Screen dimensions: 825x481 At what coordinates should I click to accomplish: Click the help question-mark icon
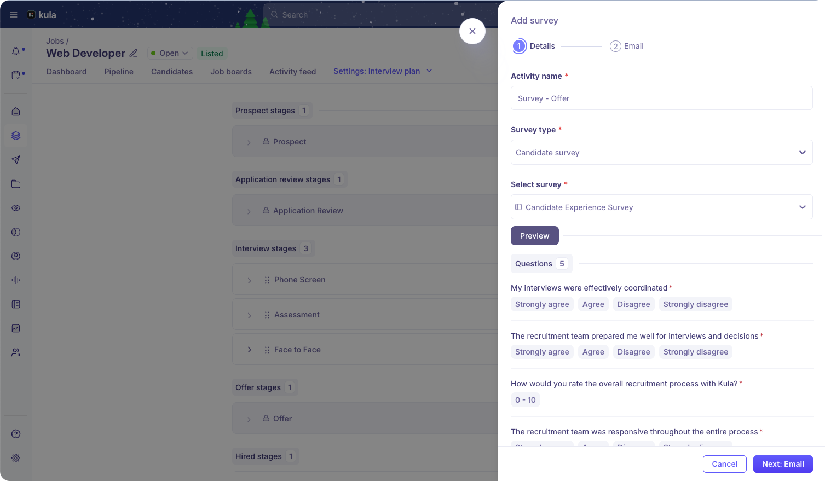click(15, 433)
